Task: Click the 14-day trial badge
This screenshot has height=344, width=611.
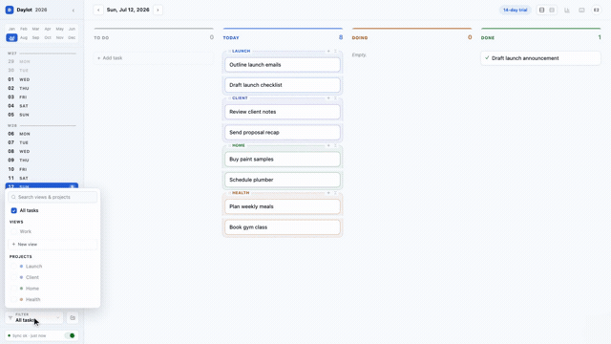Action: 515,11
